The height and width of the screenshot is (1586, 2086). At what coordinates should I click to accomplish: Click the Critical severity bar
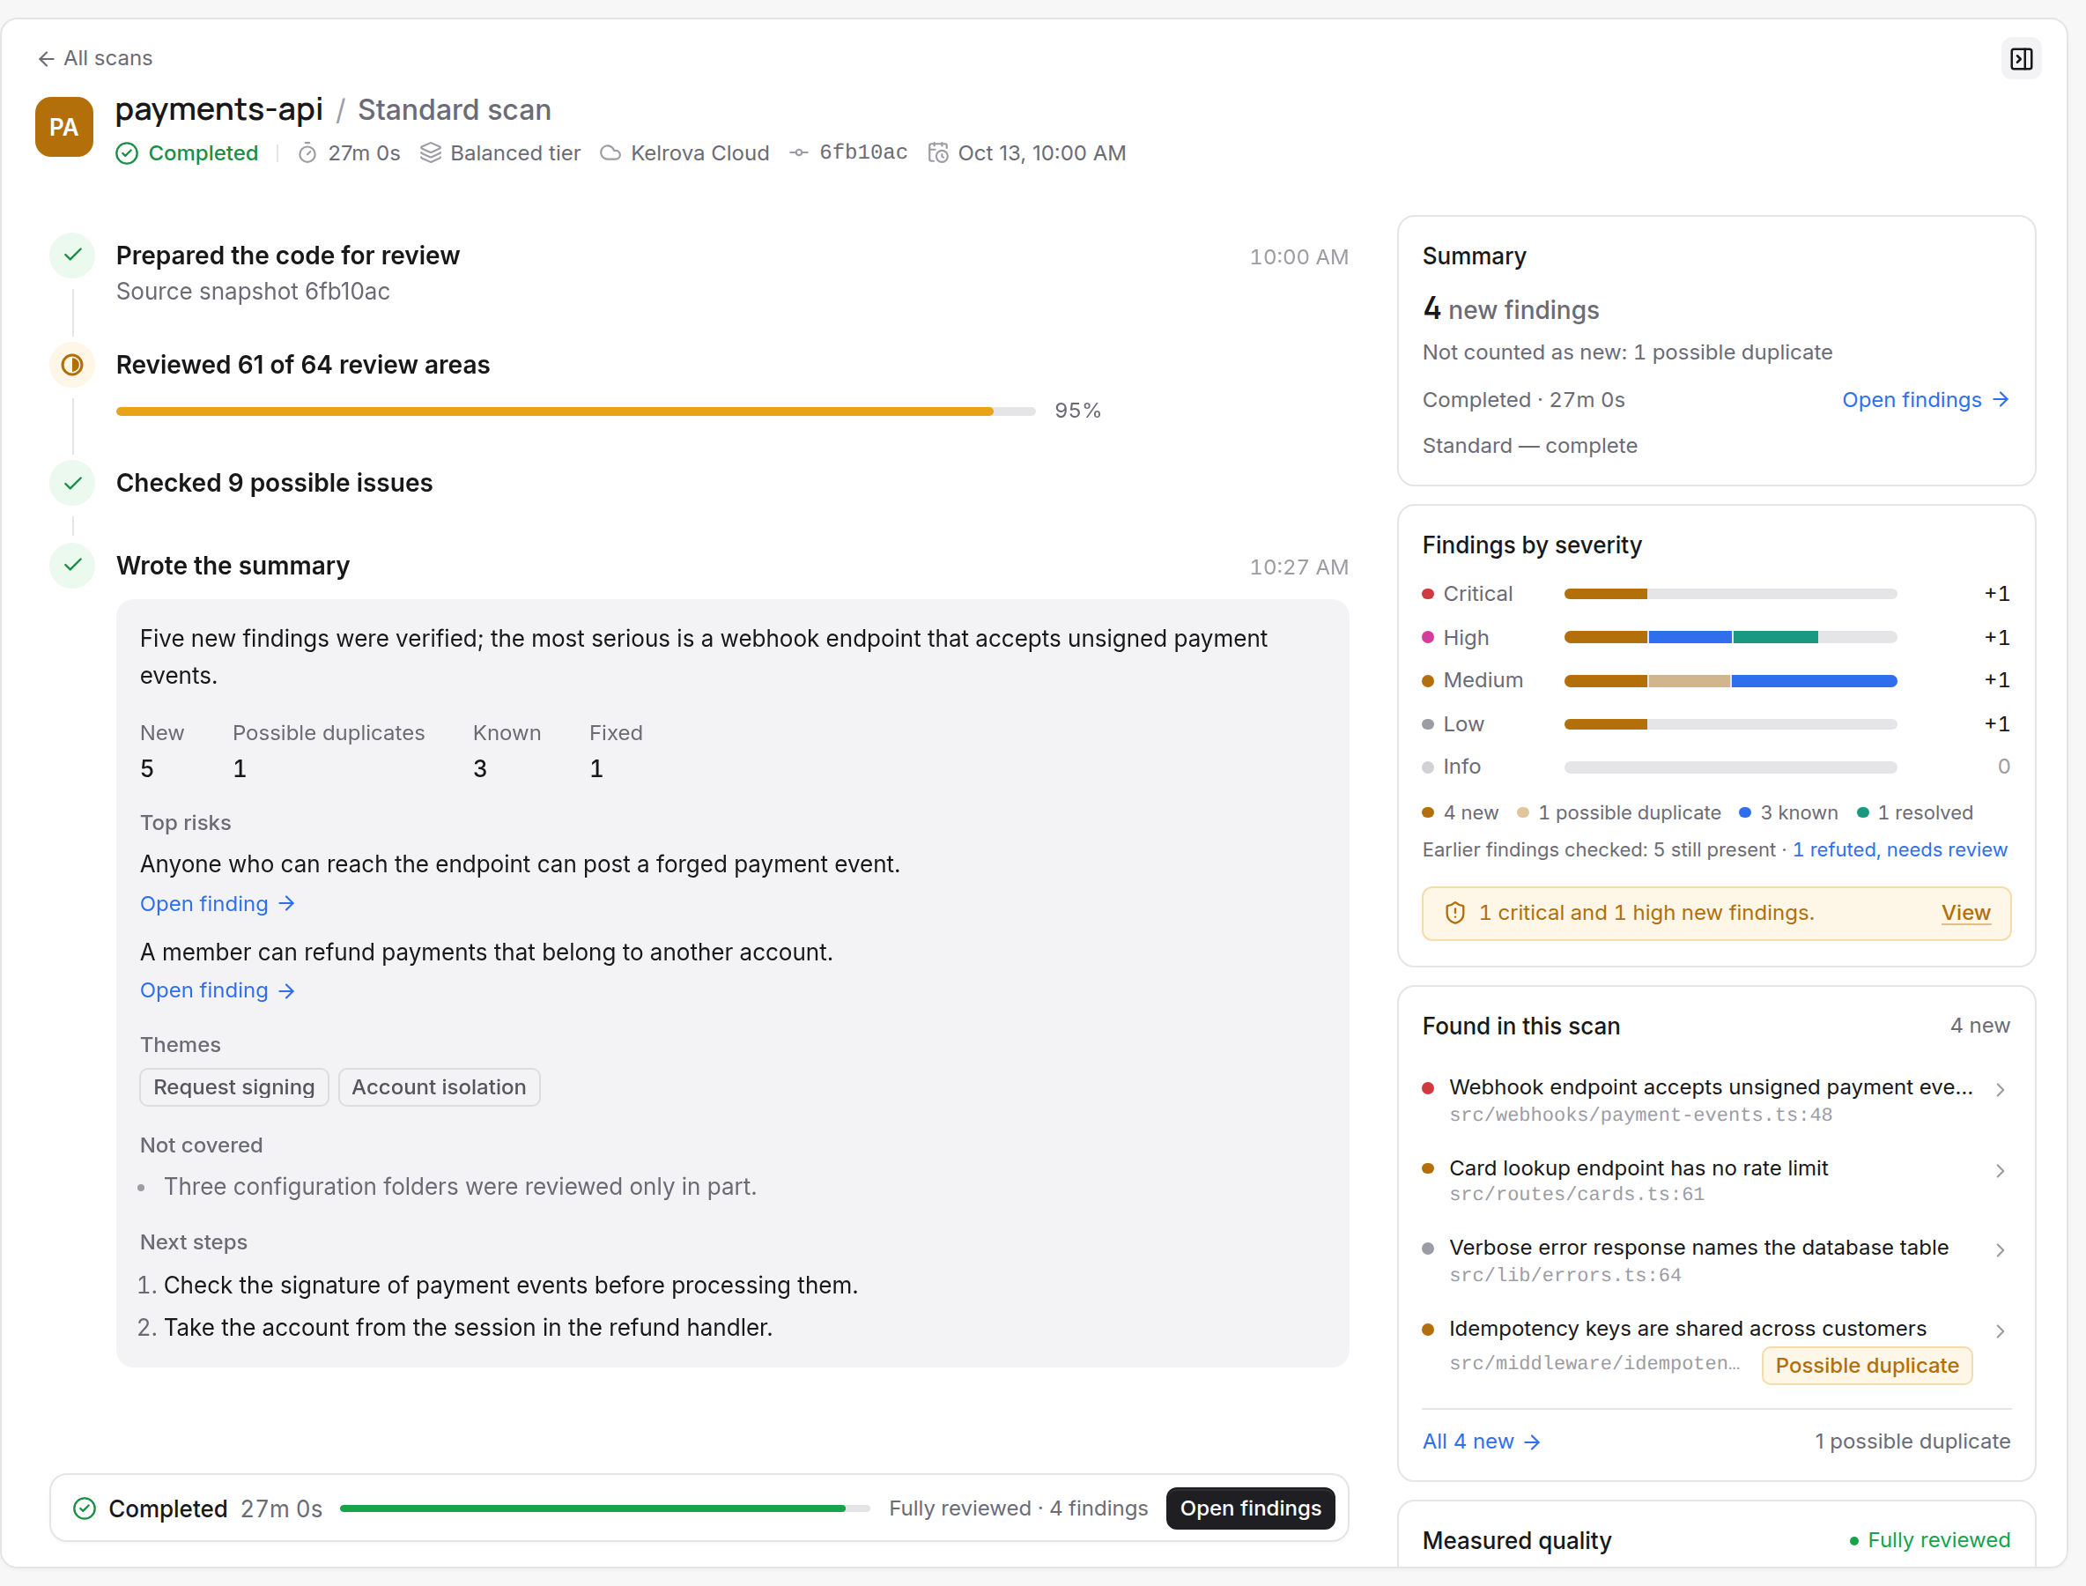click(x=1730, y=594)
